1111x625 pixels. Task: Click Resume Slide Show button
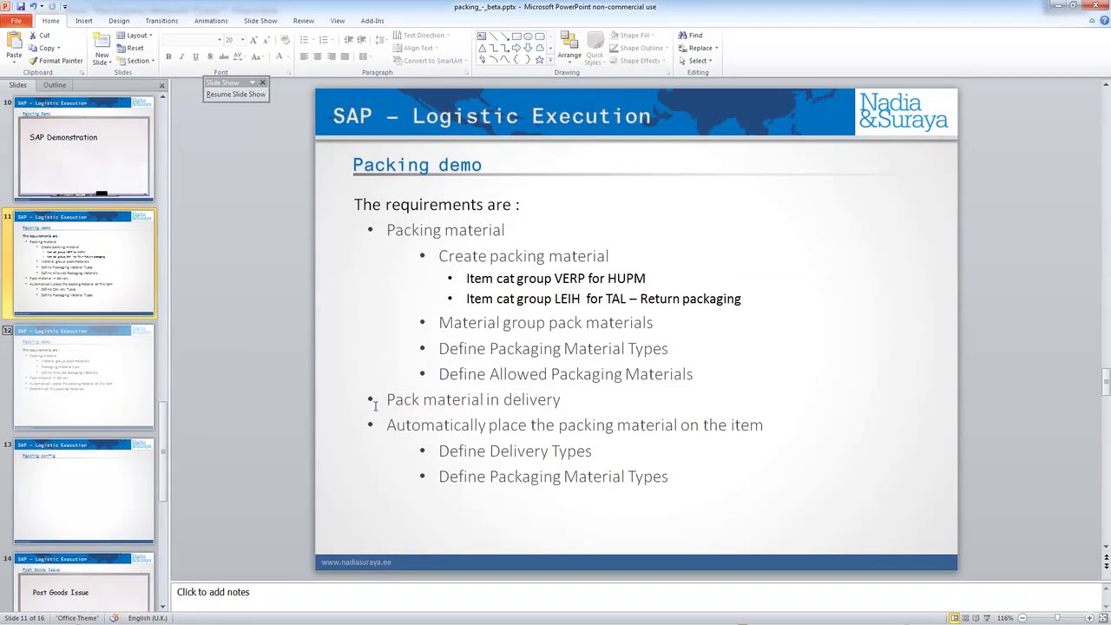coord(236,94)
